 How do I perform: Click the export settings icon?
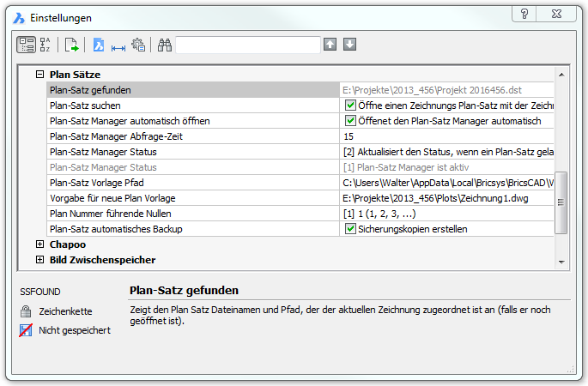72,45
